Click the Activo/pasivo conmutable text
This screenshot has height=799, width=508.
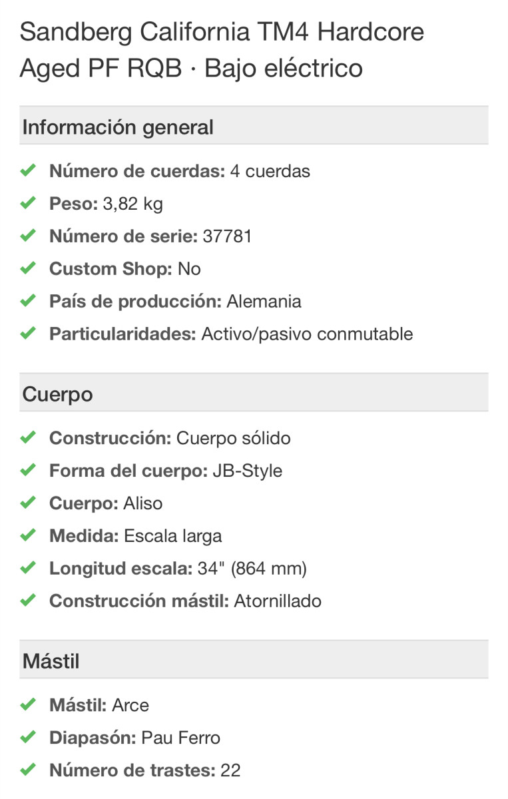coord(307,334)
